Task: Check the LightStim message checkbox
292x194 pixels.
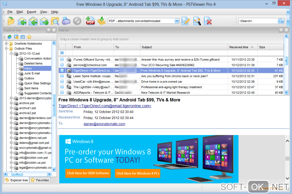Action: (x=62, y=87)
